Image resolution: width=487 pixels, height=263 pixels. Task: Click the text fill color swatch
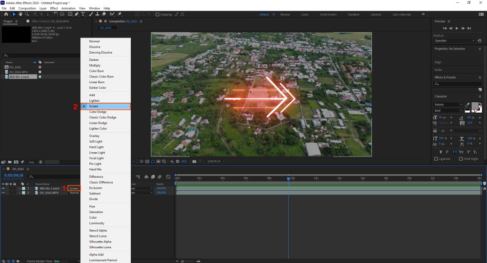pyautogui.click(x=474, y=106)
